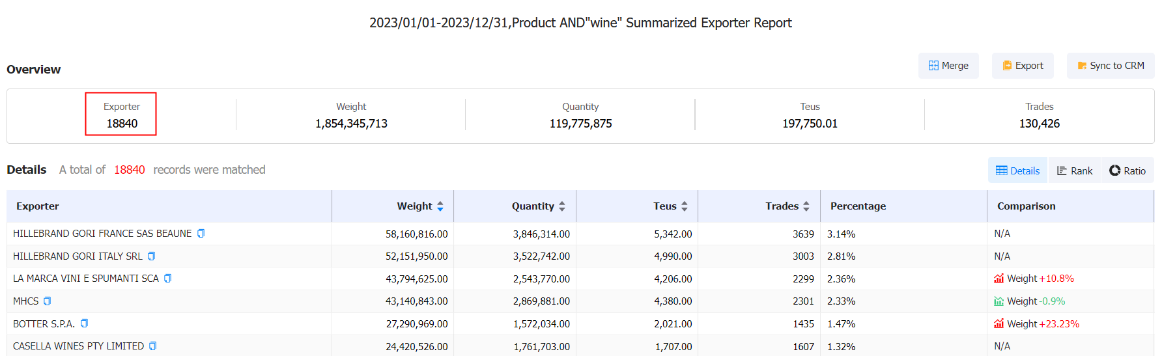
Task: Copy BOTTER S.P.A. exporter name icon
Action: coord(84,323)
